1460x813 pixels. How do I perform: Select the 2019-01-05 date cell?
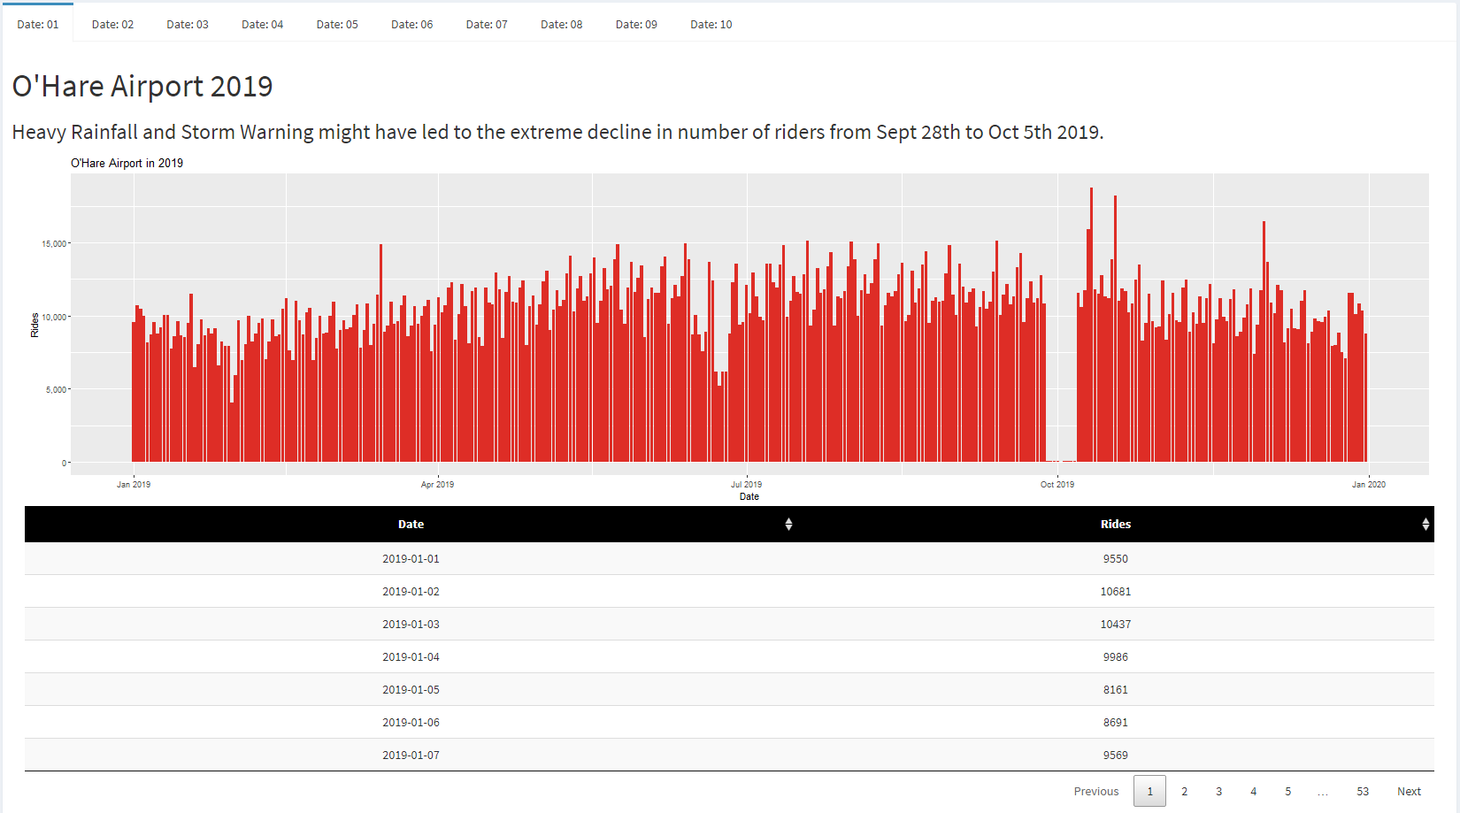[411, 690]
